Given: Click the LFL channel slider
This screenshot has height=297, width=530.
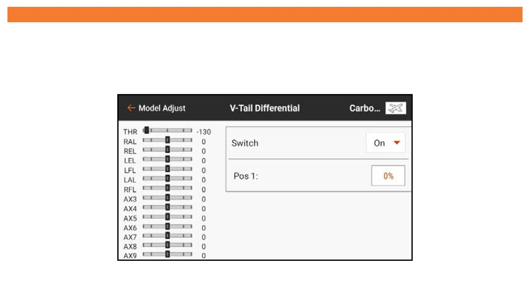Looking at the screenshot, I should coord(168,169).
